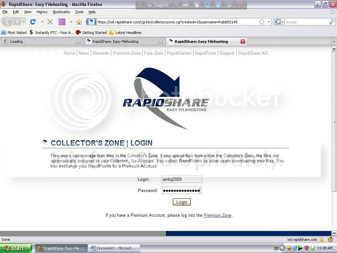The image size is (337, 253).
Task: Go to the Home page house icon
Action: pos(79,22)
